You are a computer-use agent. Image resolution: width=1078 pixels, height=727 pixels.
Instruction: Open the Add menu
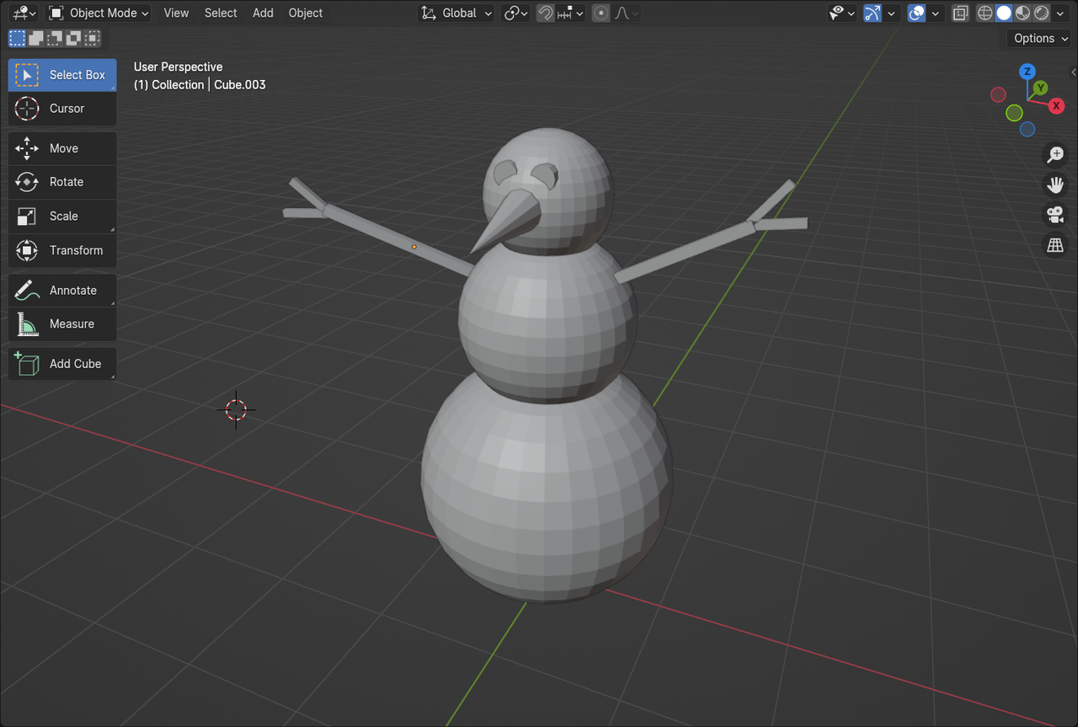point(263,13)
